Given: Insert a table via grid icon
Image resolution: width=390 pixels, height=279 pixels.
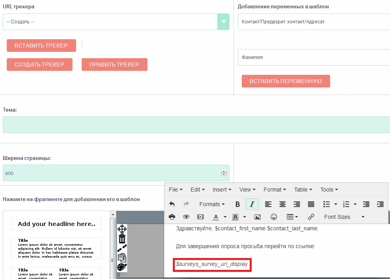Looking at the screenshot, I should tap(292, 217).
